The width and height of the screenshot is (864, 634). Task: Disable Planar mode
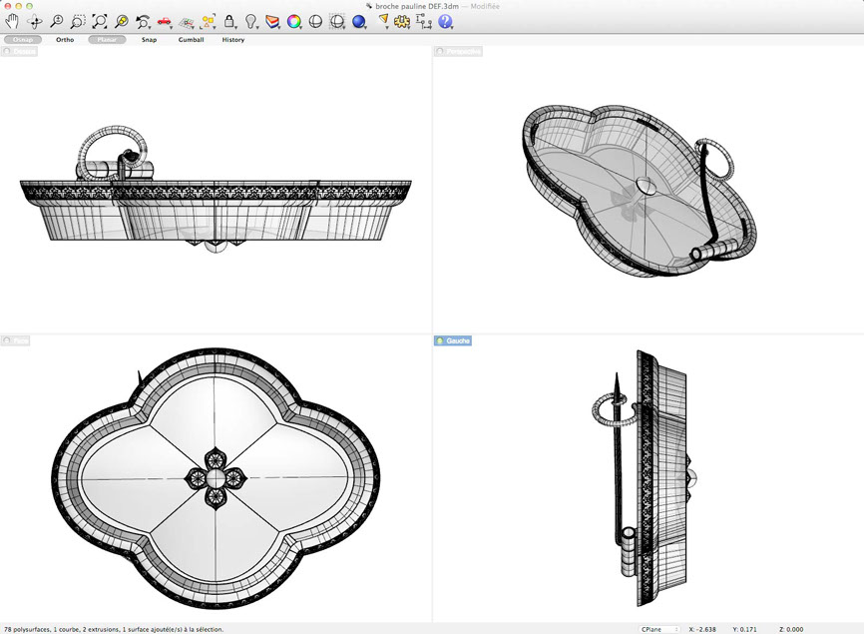pos(107,40)
